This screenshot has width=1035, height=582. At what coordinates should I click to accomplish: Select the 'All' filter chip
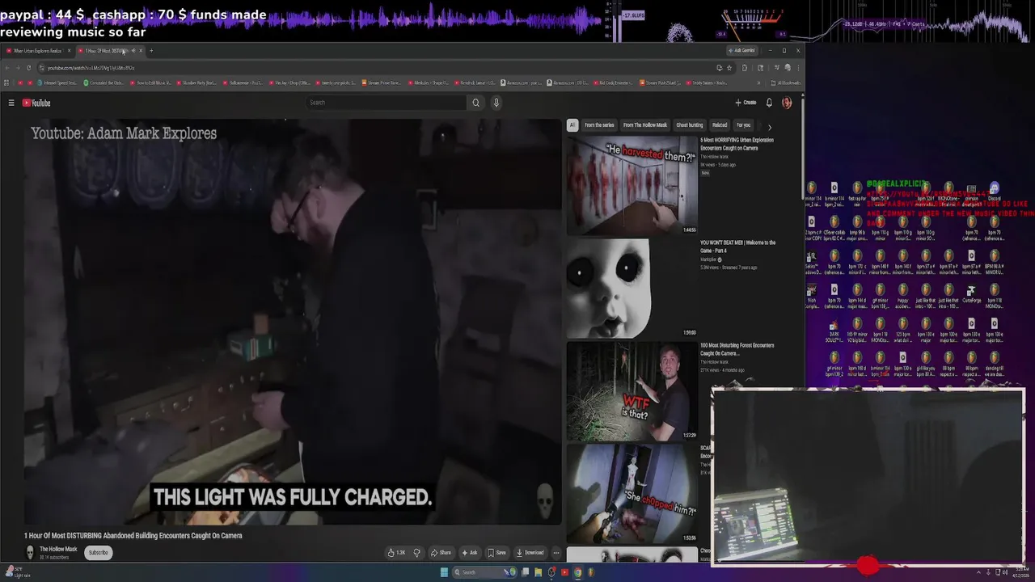[572, 125]
